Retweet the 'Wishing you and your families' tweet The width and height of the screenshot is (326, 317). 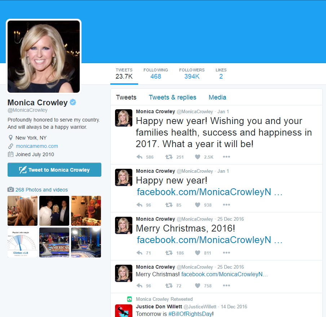click(169, 157)
